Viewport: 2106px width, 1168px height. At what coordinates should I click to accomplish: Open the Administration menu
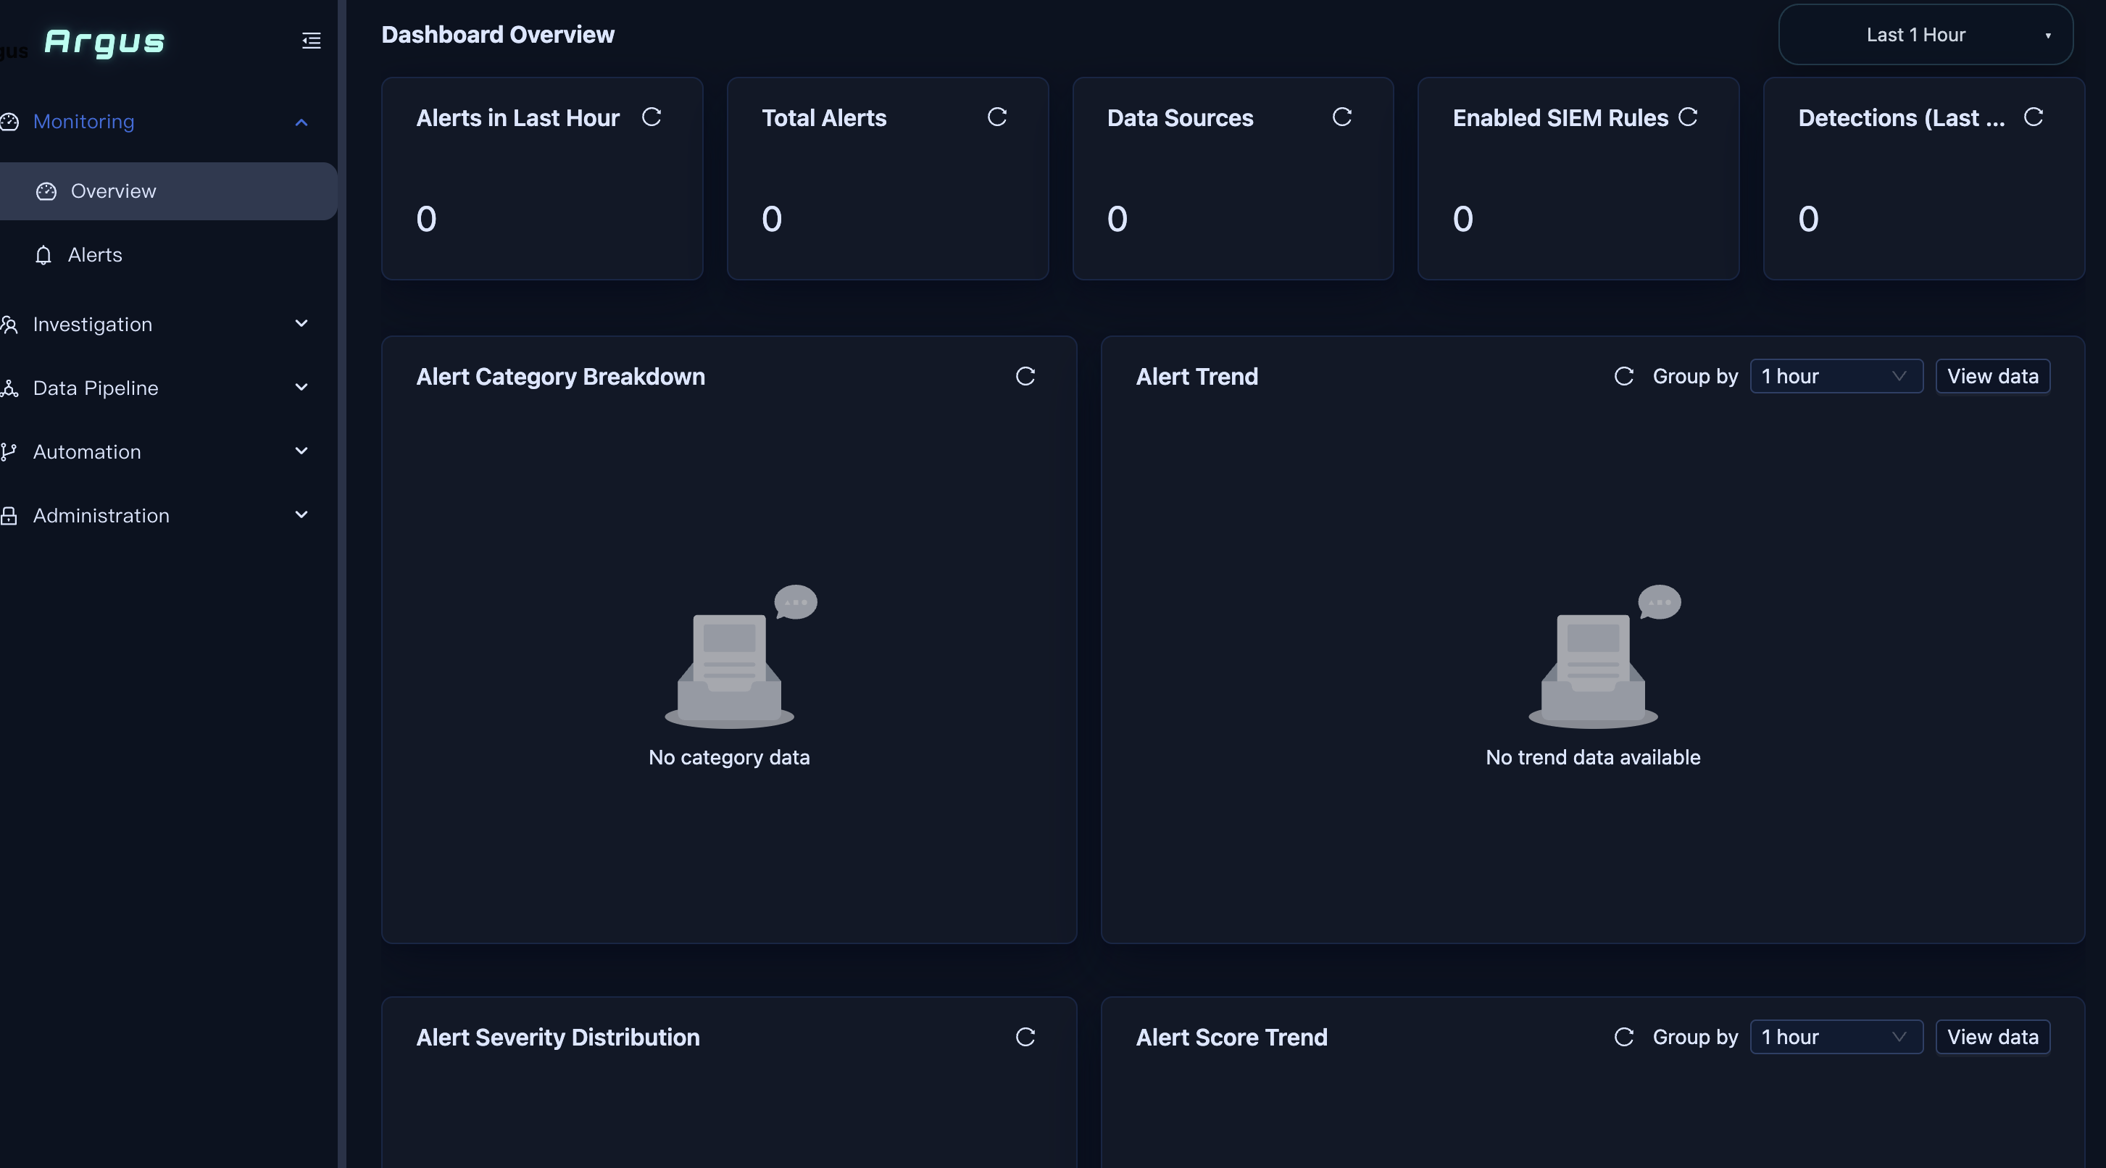coord(167,516)
